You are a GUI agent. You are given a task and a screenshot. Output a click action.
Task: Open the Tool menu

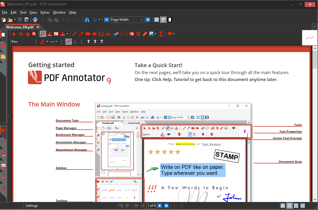coord(23,12)
